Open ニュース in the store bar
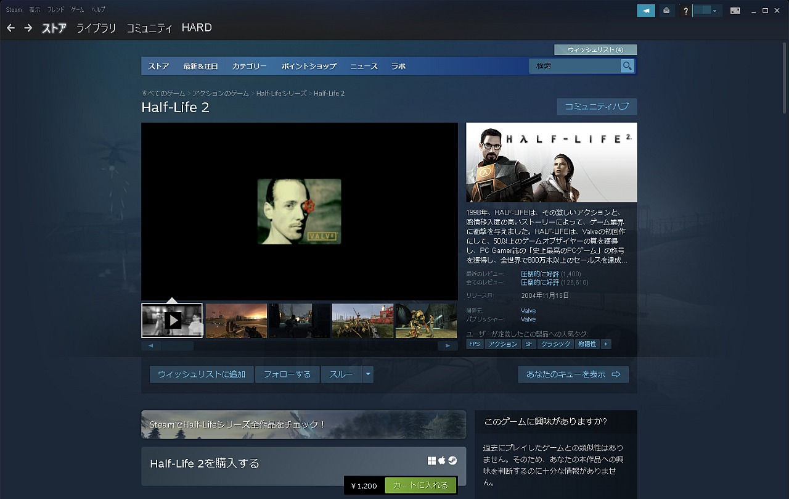789x499 pixels. click(x=364, y=66)
